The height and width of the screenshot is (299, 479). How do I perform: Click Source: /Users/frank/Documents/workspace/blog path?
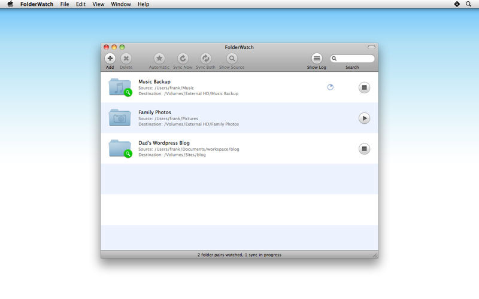click(189, 149)
